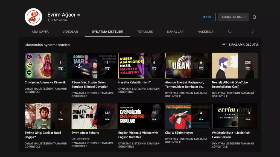Screen dimensions: 280x157
Task: Click the playlist icon on the SORUN VAR thumbnail
Action: tap(107, 68)
